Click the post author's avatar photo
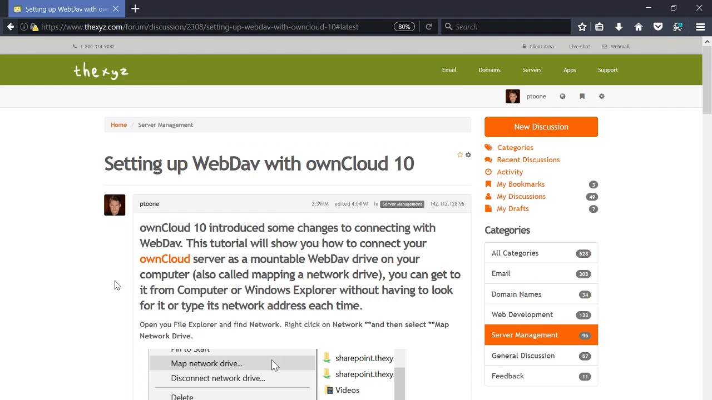Screen dimensions: 712x400 pyautogui.click(x=115, y=205)
